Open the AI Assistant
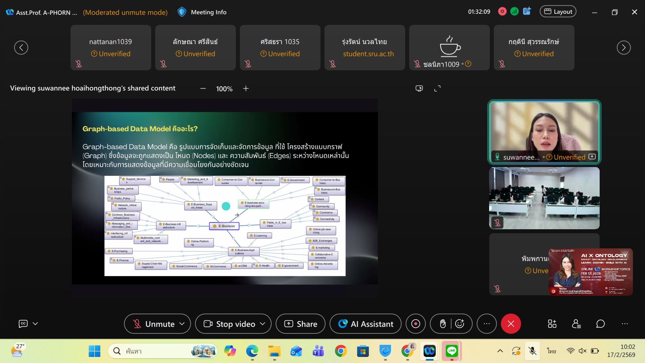 tap(365, 324)
